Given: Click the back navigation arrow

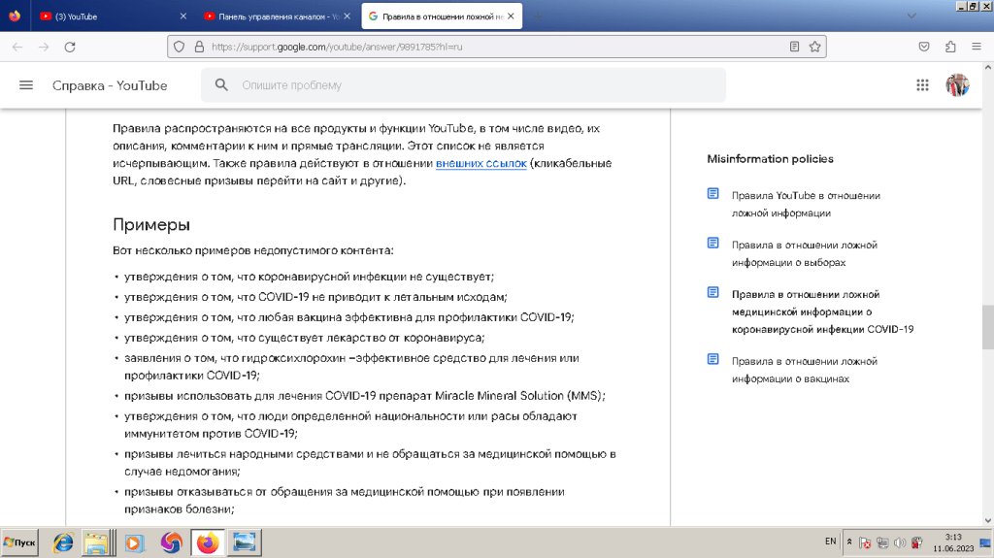Looking at the screenshot, I should (17, 47).
